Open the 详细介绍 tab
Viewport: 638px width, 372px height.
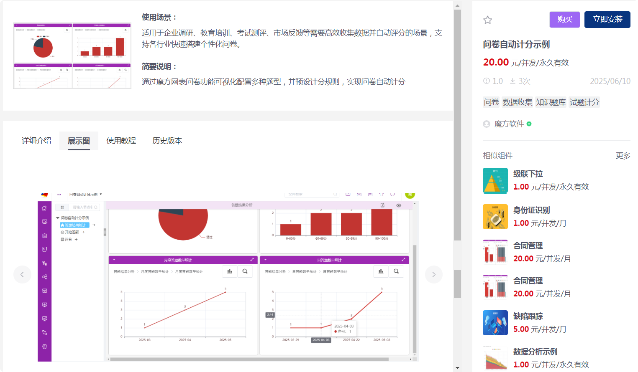pos(36,141)
